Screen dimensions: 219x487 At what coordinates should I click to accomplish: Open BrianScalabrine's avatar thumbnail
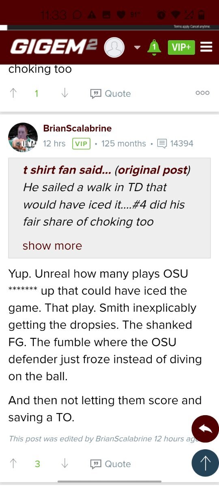click(23, 137)
